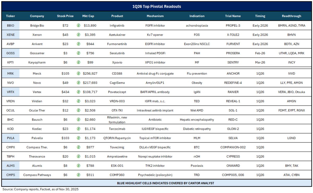
Task: Click the Indication column header
Action: point(197,16)
